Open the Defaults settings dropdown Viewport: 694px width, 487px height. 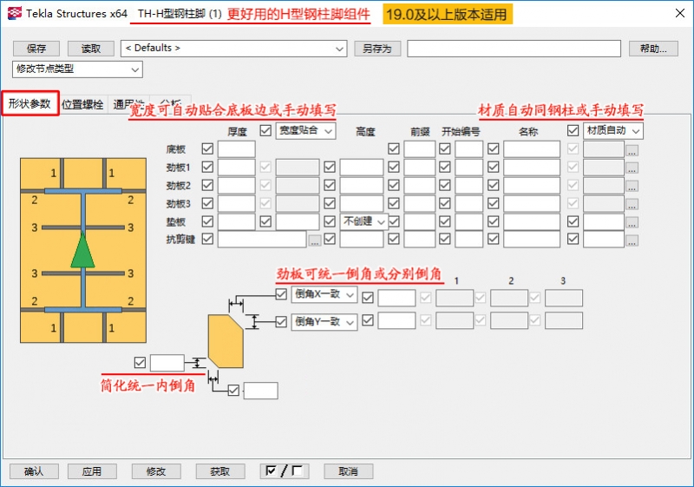[x=233, y=49]
